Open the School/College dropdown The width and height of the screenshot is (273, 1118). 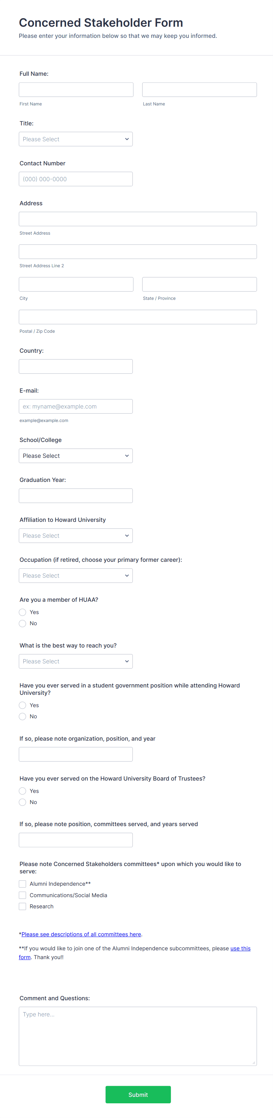point(75,455)
